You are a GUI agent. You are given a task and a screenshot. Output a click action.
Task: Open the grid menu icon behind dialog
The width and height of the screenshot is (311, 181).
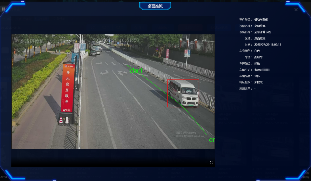pyautogui.click(x=4, y=9)
